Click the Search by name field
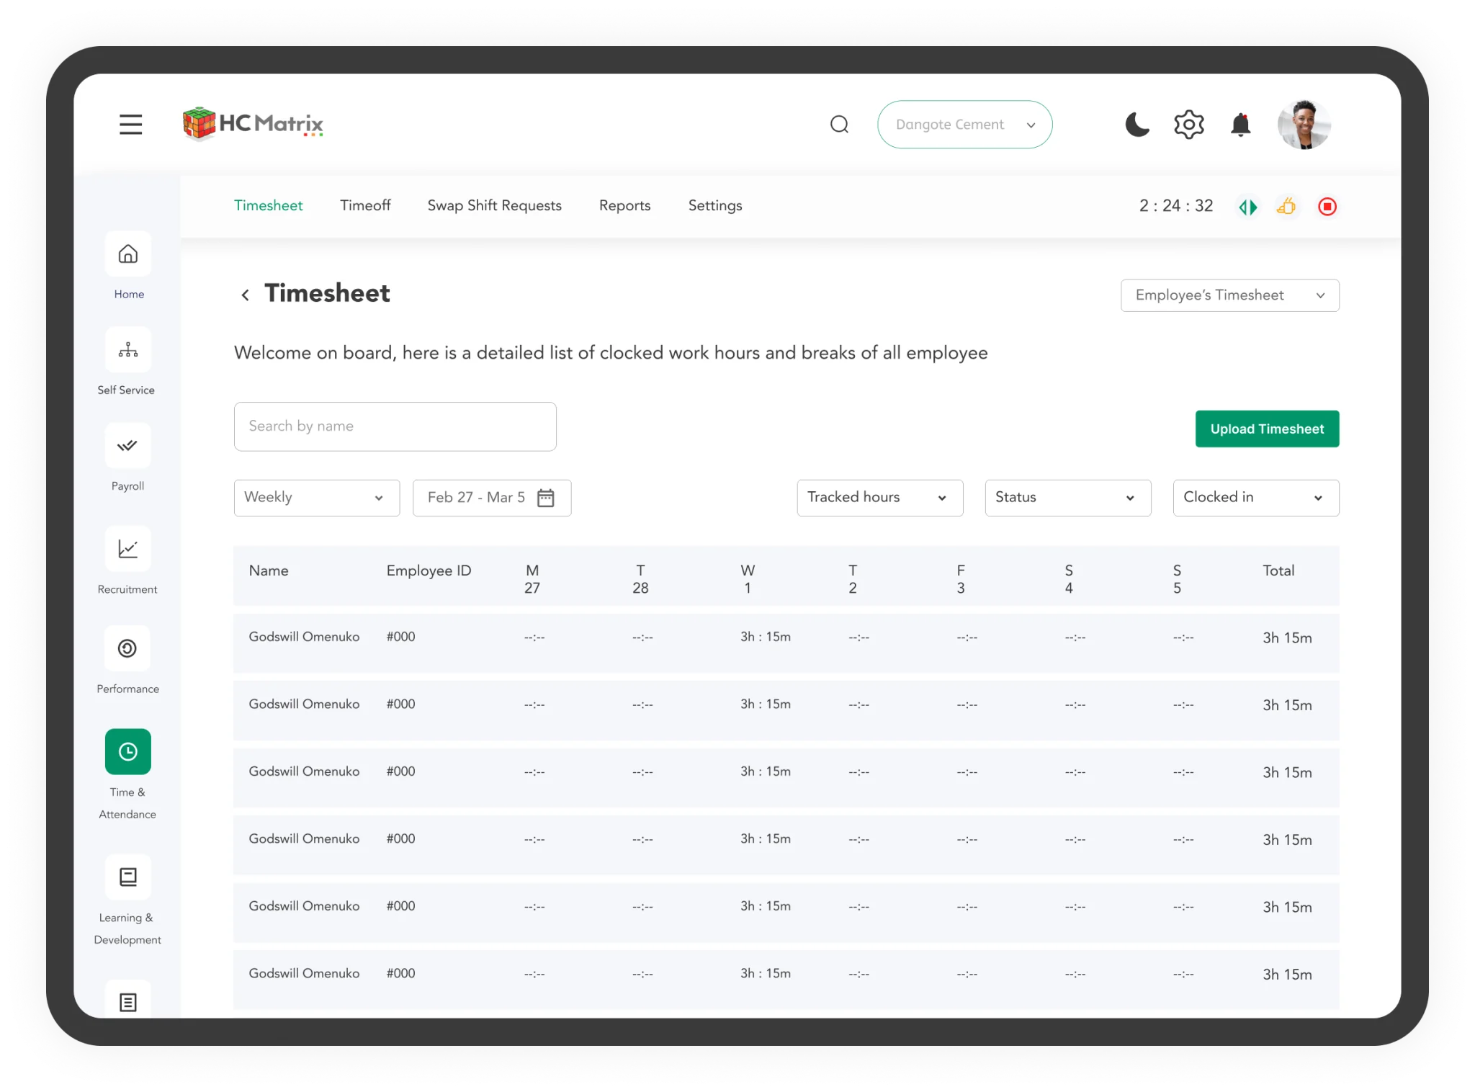This screenshot has height=1092, width=1475. (x=395, y=426)
